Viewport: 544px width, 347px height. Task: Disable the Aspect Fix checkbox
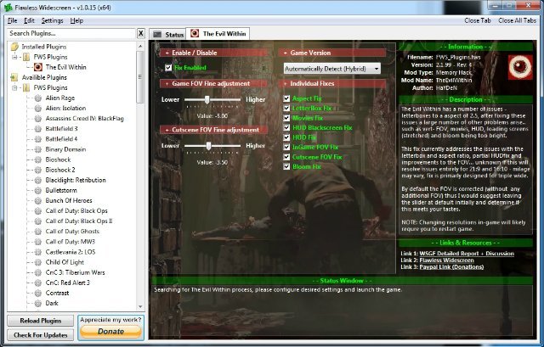286,98
